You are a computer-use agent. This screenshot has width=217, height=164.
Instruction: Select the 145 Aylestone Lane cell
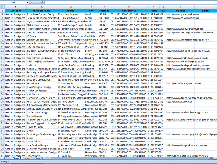click(71, 47)
